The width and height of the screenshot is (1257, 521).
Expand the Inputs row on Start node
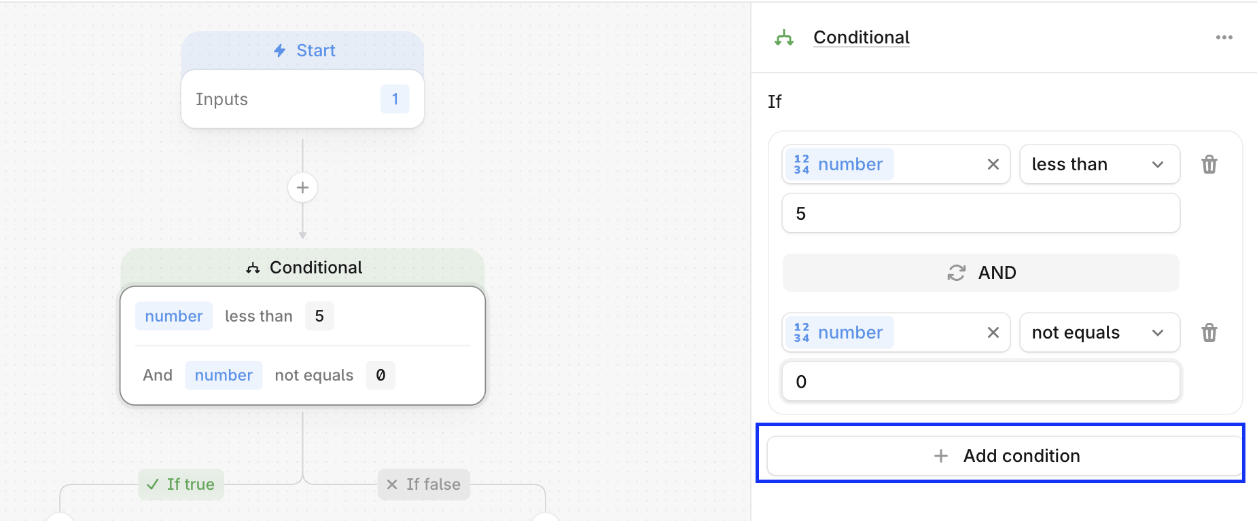click(x=302, y=100)
